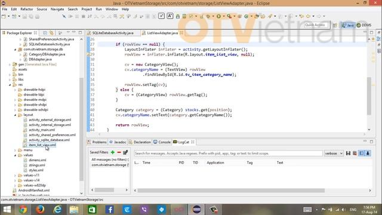This screenshot has width=382, height=215.
Task: Expand the menu folder
Action: (15, 150)
